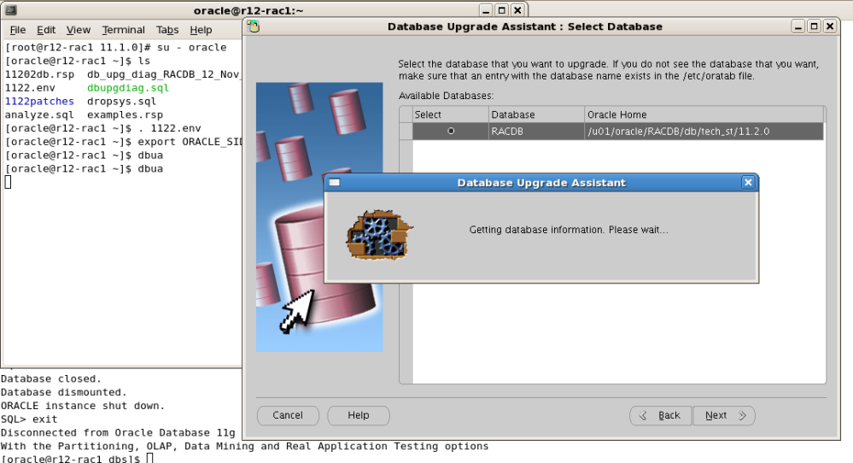Click the Database Upgrade Assistant title icon

pos(253,26)
